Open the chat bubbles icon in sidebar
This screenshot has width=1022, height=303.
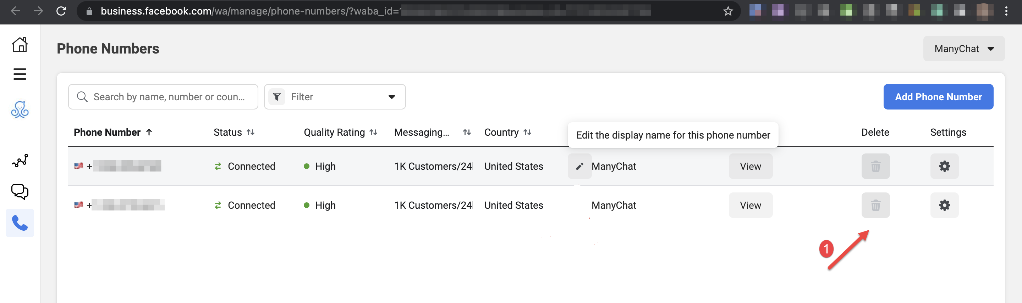(x=20, y=192)
